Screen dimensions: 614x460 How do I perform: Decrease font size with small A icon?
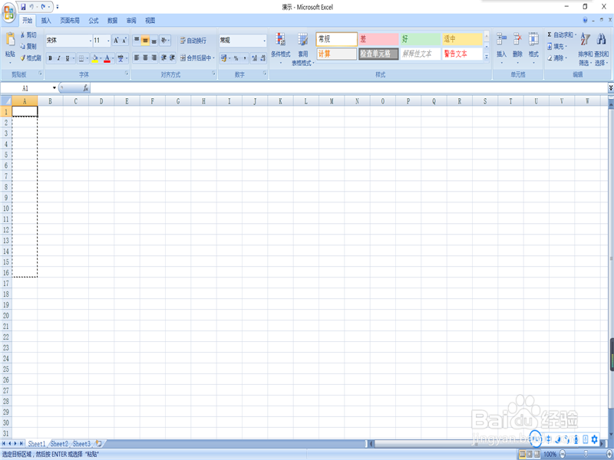click(124, 41)
